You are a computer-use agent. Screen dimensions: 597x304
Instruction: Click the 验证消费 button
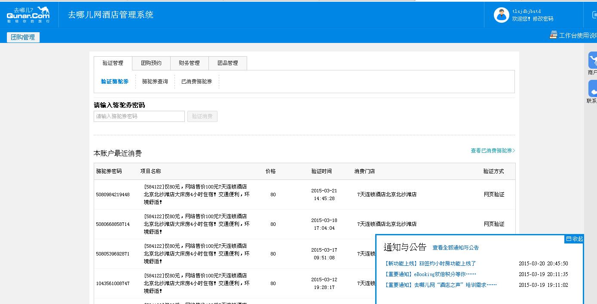coord(202,116)
